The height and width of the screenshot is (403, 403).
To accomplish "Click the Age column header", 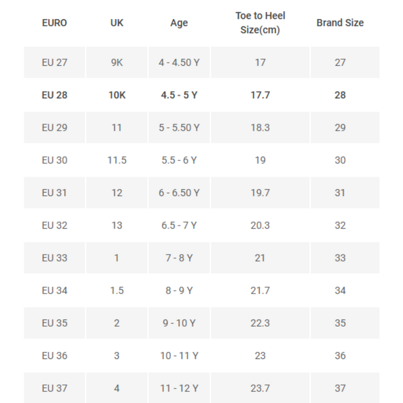I will coord(179,23).
